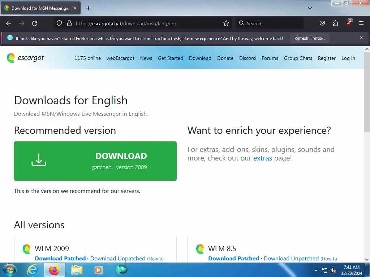Click the Register link

click(327, 58)
